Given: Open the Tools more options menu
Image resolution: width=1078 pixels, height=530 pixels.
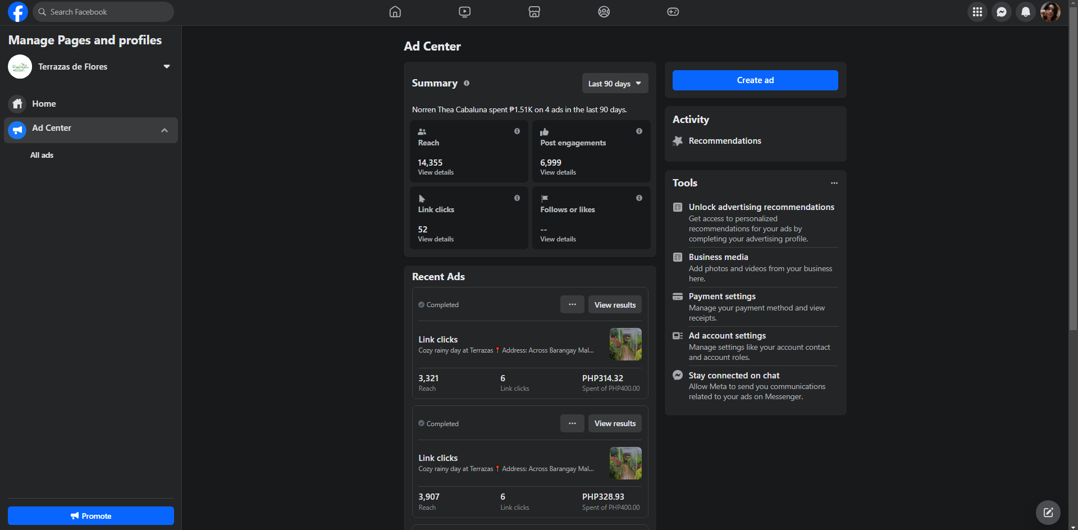Looking at the screenshot, I should pyautogui.click(x=834, y=183).
